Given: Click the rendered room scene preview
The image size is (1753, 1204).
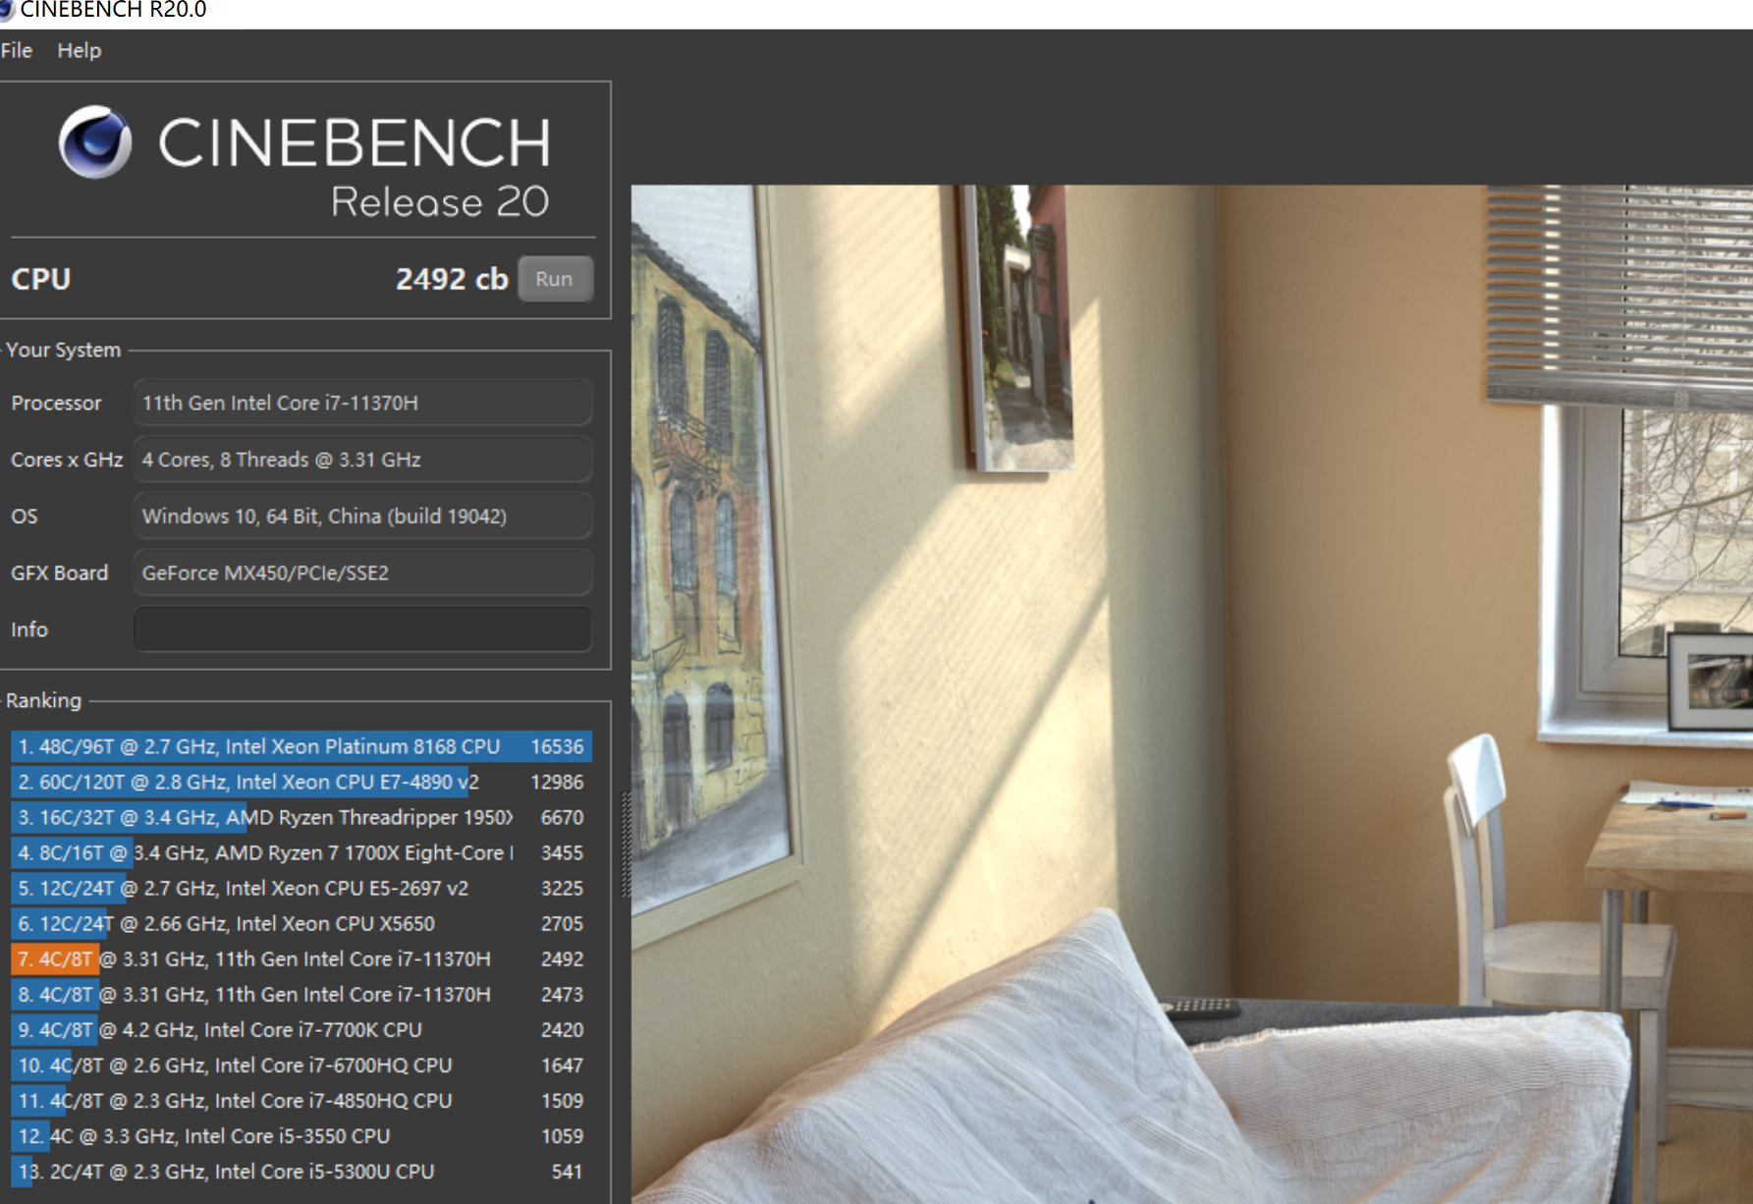Looking at the screenshot, I should pos(1191,694).
